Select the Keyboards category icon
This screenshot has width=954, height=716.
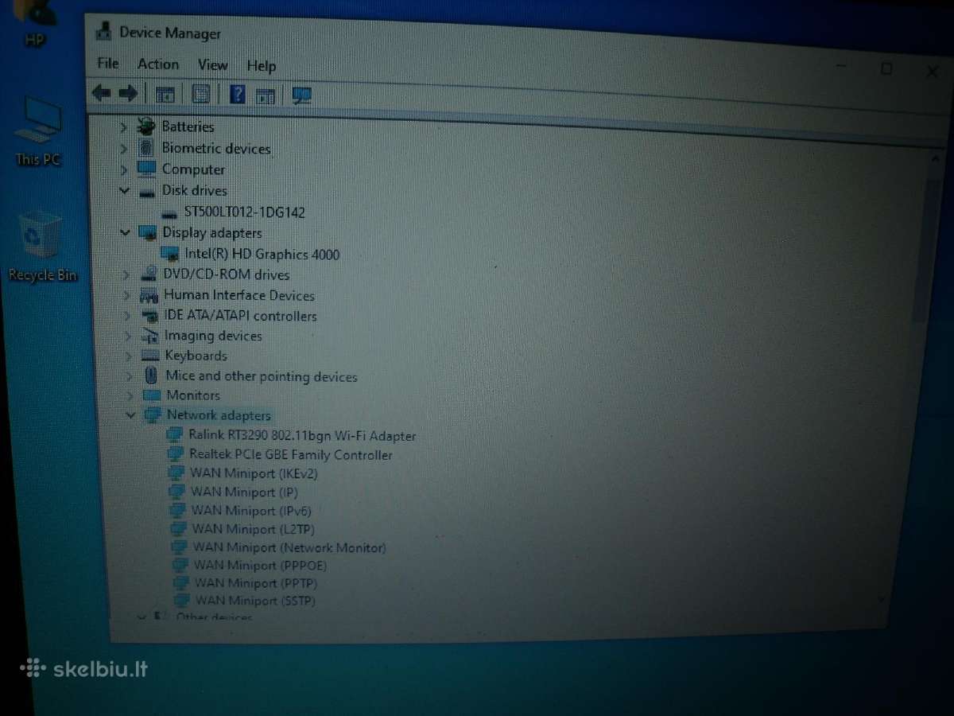click(x=151, y=356)
